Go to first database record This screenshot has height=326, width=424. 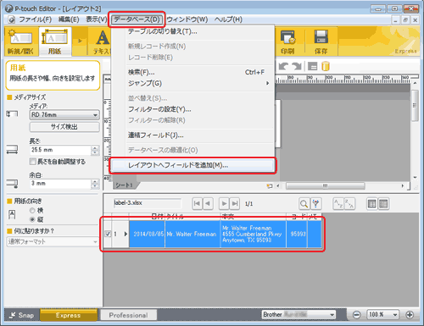click(197, 203)
